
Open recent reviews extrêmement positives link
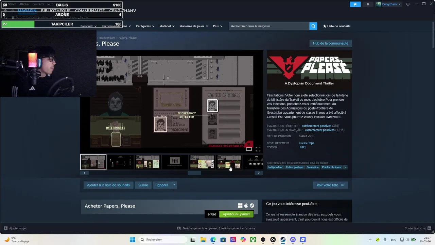coord(316,126)
